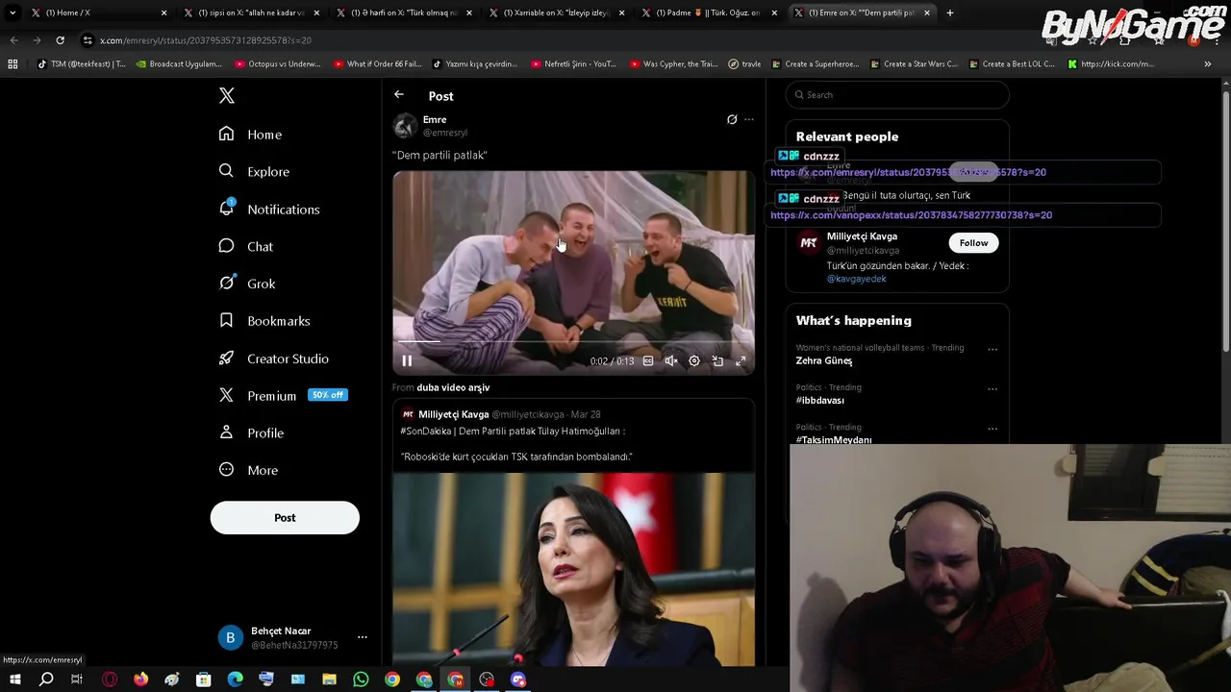The image size is (1231, 692).
Task: Go back in browser history
Action: coord(13,40)
